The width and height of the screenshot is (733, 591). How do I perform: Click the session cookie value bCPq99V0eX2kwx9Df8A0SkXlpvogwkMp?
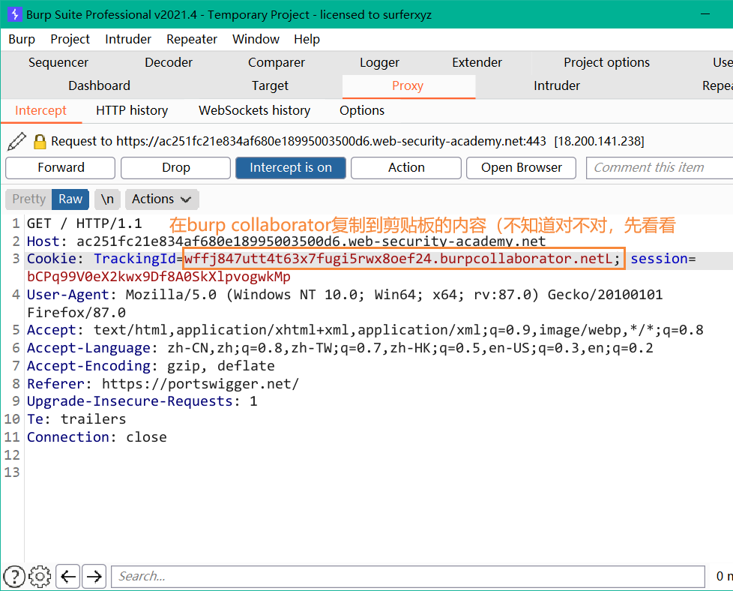pos(159,277)
